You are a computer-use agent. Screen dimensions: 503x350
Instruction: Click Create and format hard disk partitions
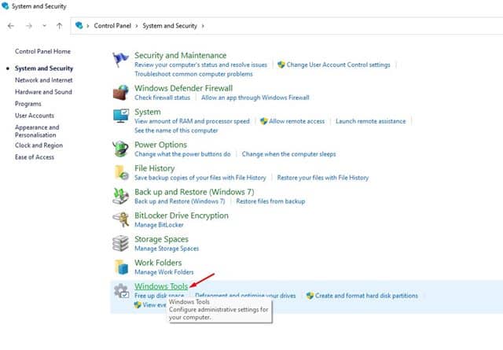[366, 296]
